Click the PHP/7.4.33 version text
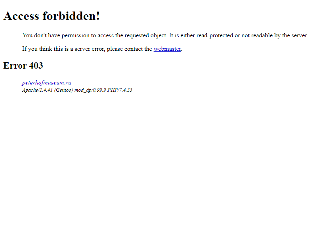This screenshot has height=238, width=317. tap(120, 90)
